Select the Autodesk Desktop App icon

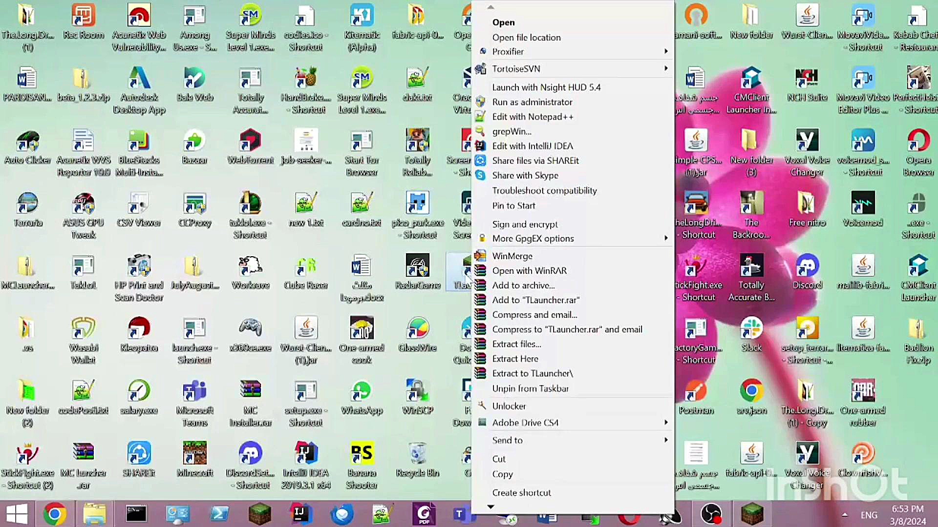pyautogui.click(x=139, y=90)
